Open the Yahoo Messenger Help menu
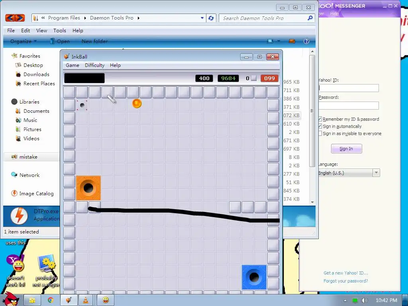The height and width of the screenshot is (306, 408). 334,14
